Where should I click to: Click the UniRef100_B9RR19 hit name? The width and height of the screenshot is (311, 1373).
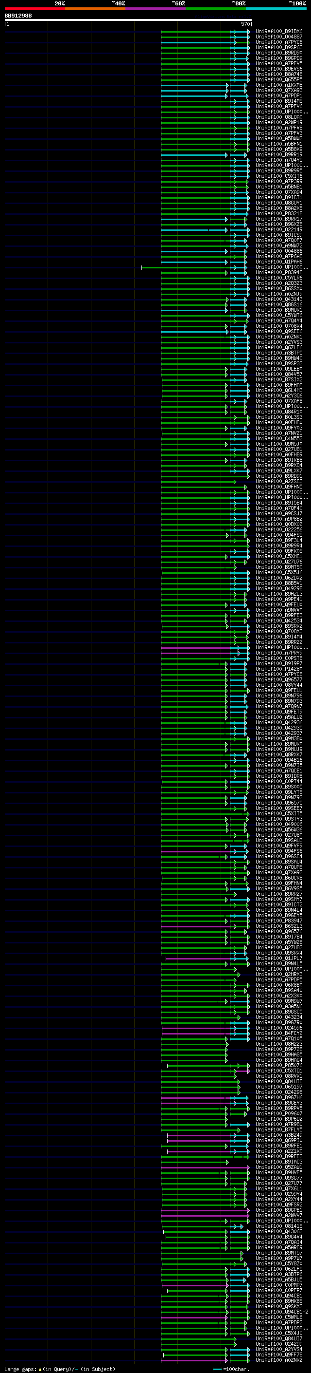278,154
